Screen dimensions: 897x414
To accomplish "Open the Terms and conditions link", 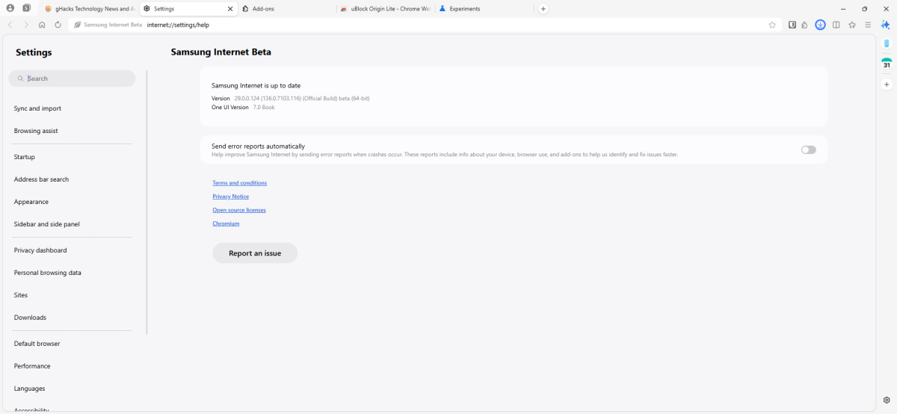I will pos(239,183).
